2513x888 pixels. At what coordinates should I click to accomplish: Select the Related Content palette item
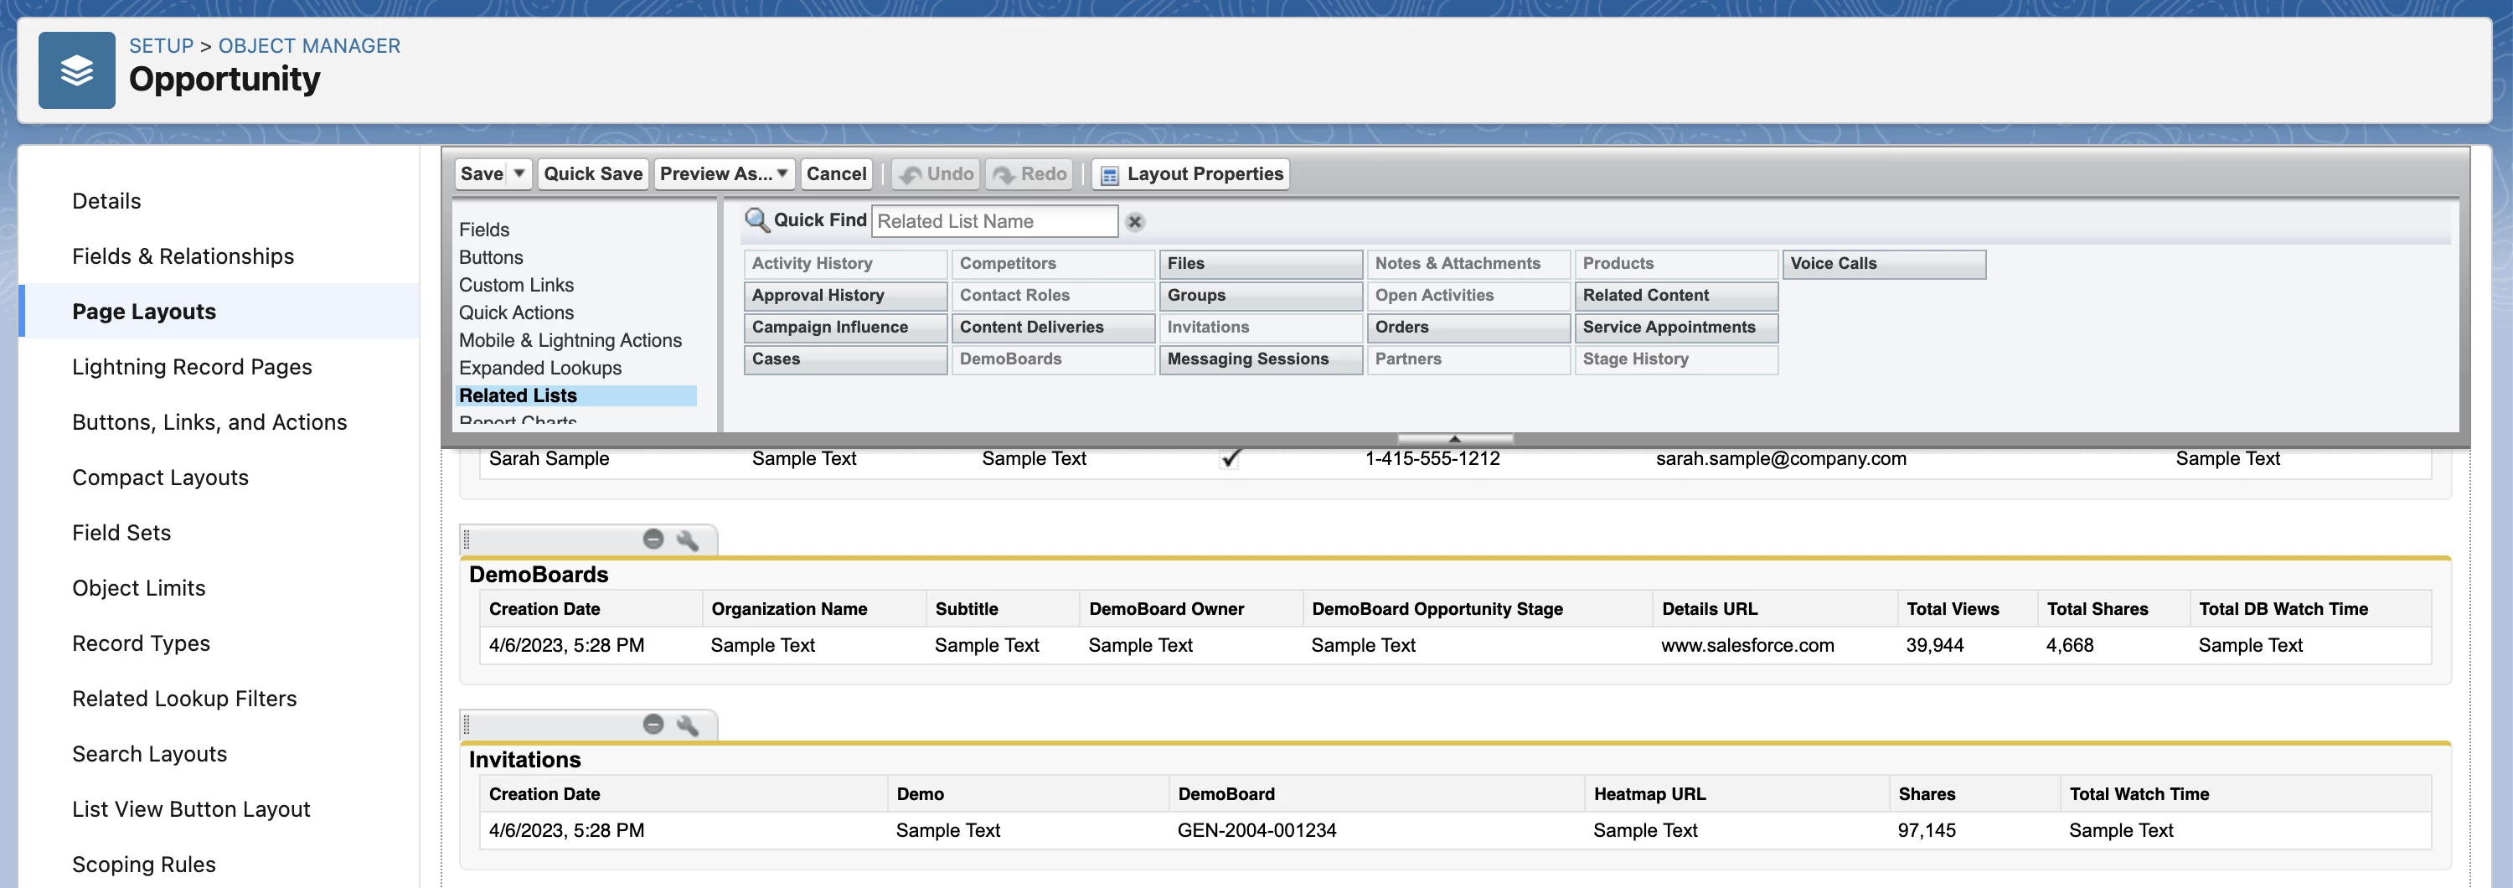click(x=1676, y=296)
